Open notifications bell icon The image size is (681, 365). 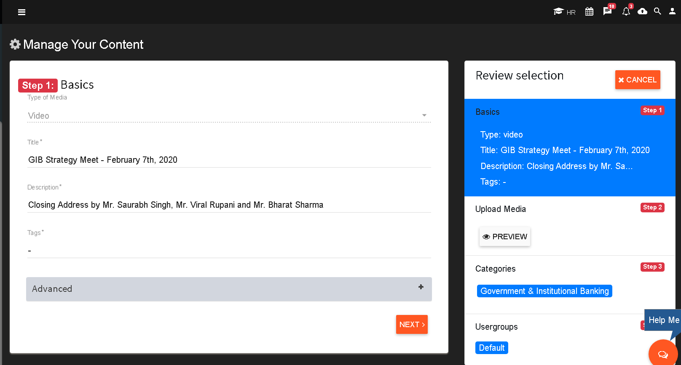click(x=626, y=11)
